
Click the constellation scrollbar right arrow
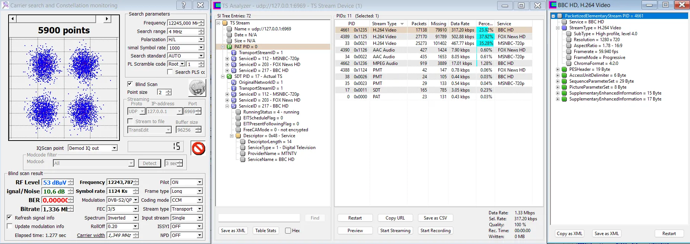pos(107,19)
